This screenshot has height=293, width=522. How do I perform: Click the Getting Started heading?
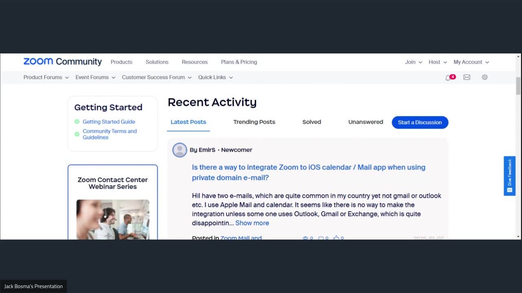click(108, 107)
